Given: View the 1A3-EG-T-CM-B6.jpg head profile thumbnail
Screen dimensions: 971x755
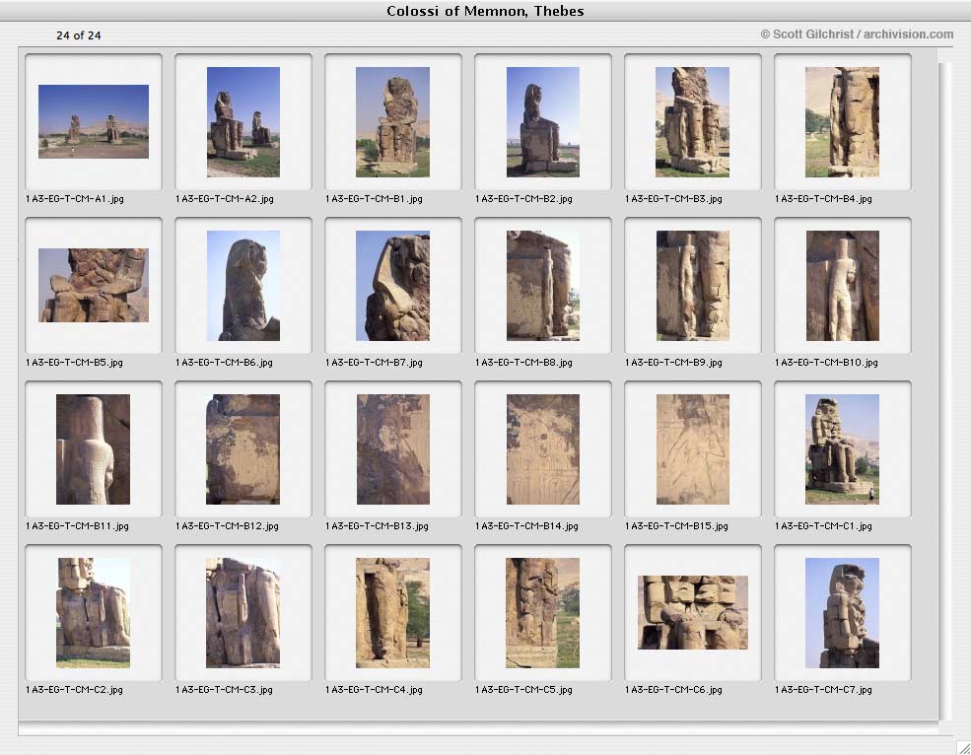Looking at the screenshot, I should (243, 286).
